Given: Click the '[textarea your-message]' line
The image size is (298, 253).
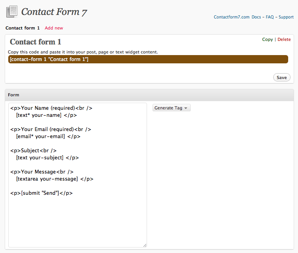Looking at the screenshot, I should (55, 179).
